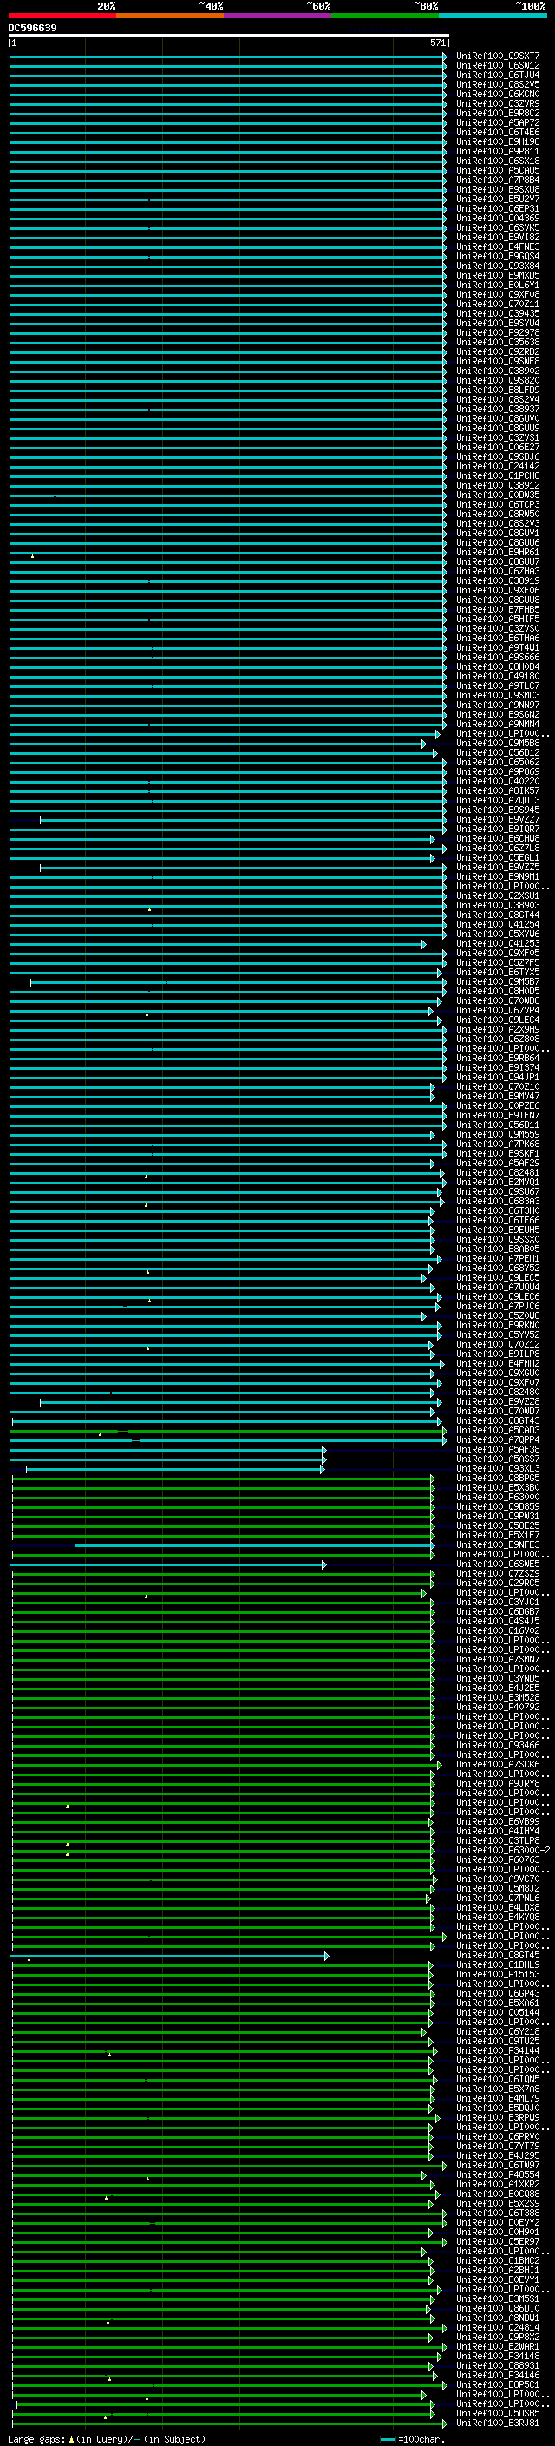Select hit label UniRef100_Q9SWE8
Screen dimensions: 555x2446
[498, 362]
